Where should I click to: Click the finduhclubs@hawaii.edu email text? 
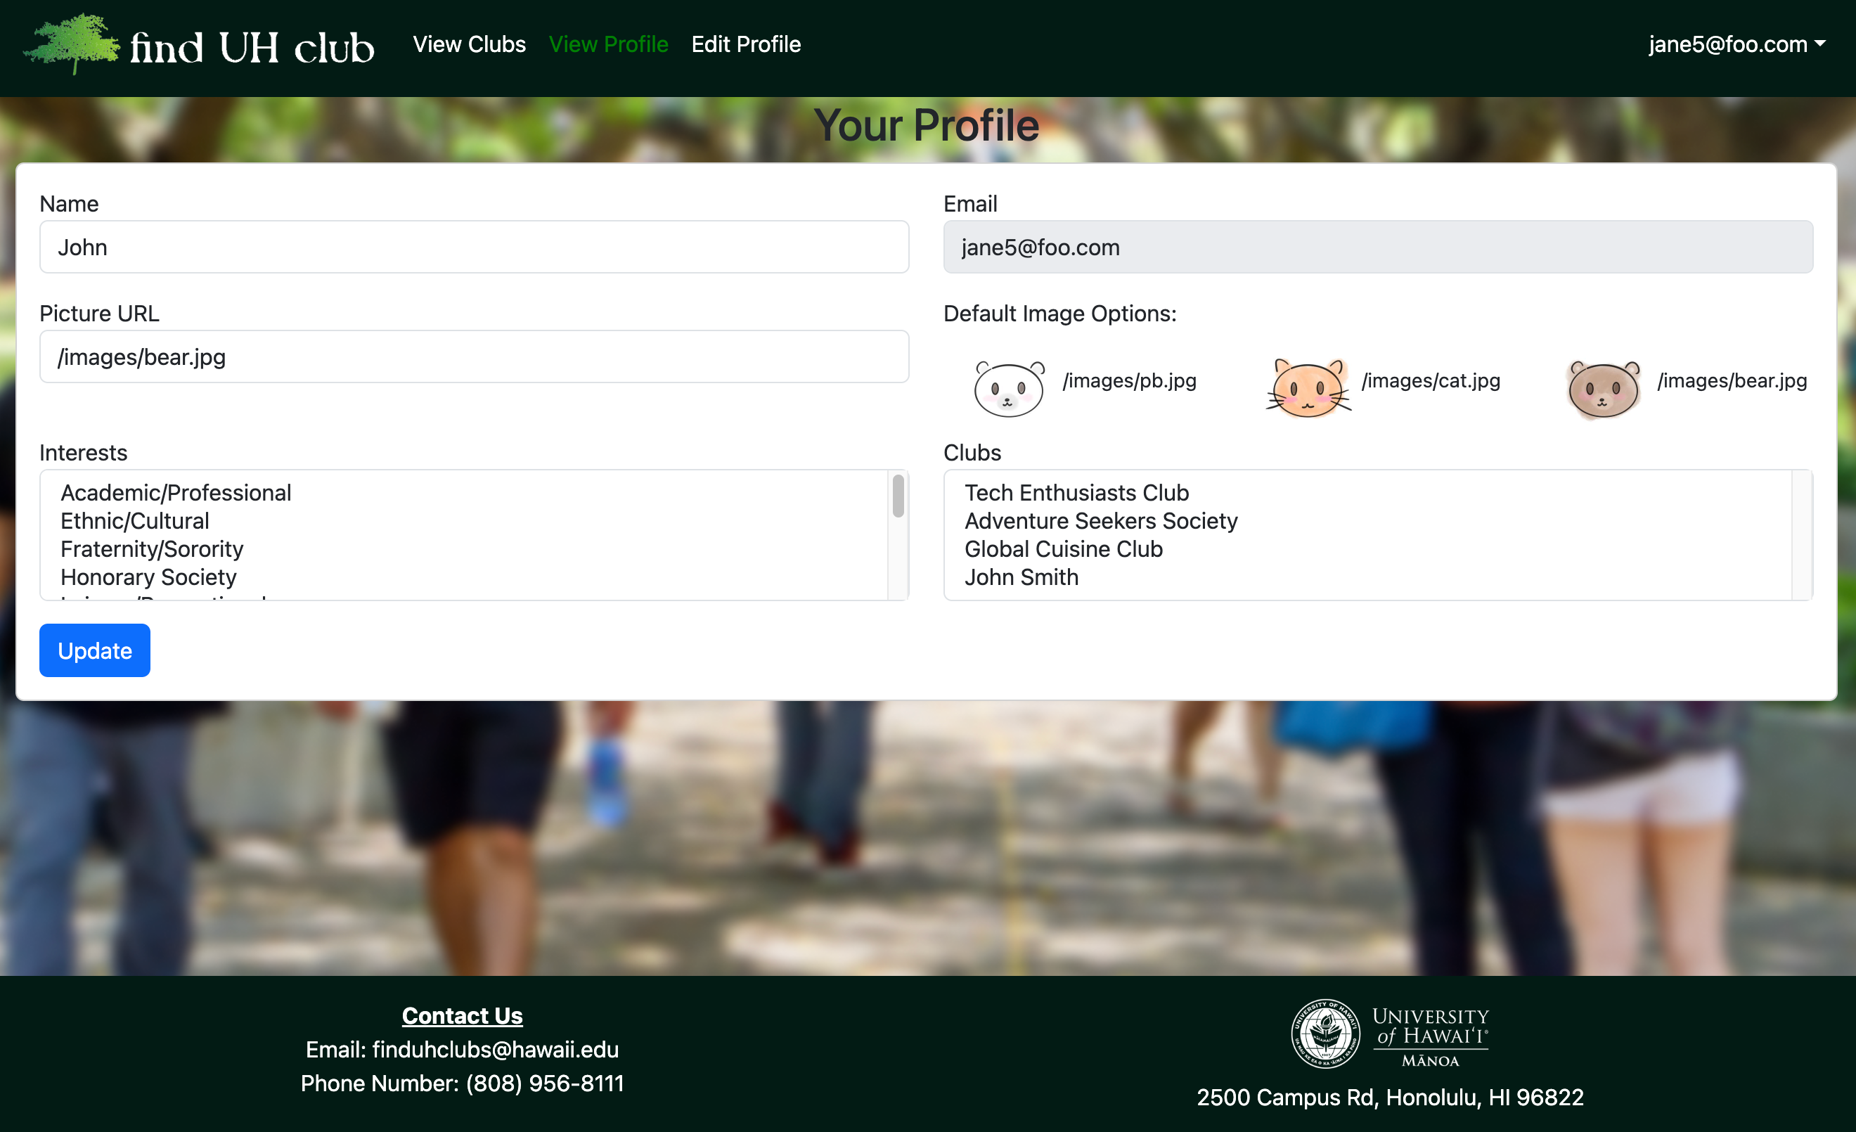pos(495,1049)
